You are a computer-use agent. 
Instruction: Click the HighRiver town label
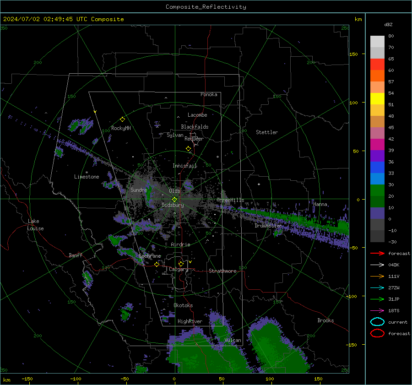tap(190, 321)
